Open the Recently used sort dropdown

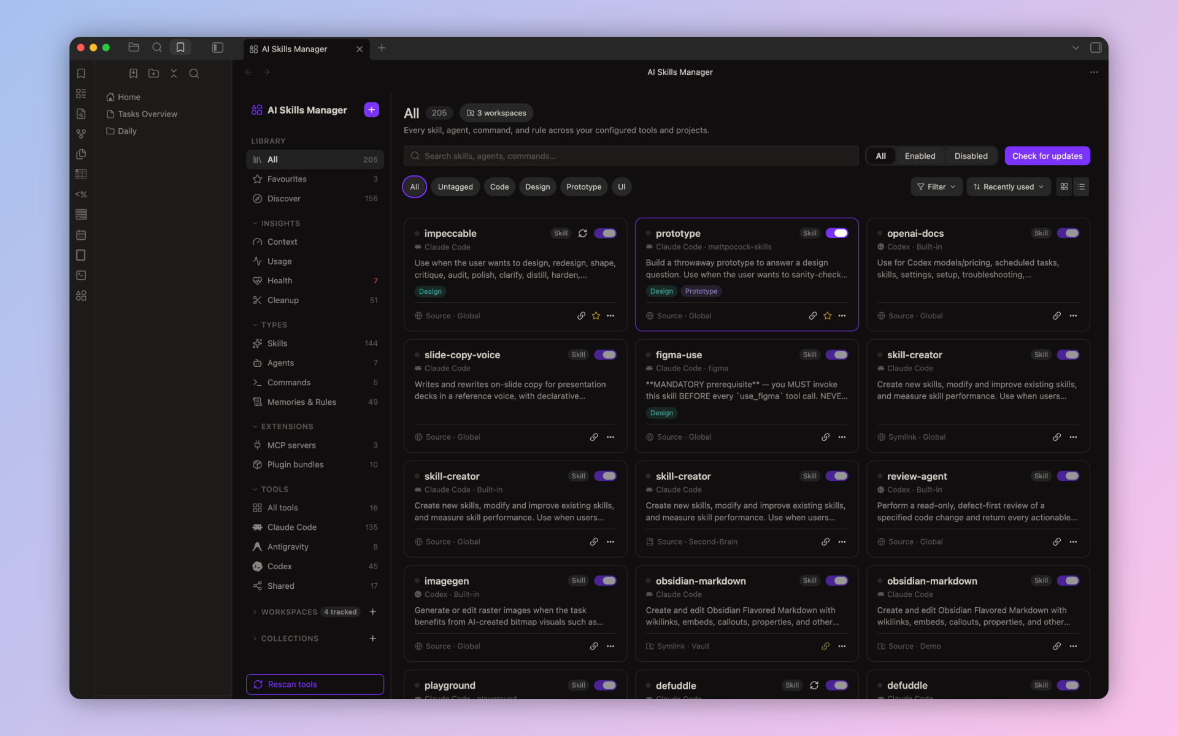(1009, 187)
